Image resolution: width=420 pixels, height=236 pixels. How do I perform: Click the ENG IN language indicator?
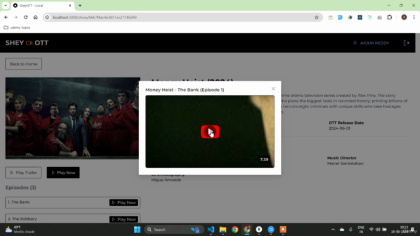[x=361, y=229]
